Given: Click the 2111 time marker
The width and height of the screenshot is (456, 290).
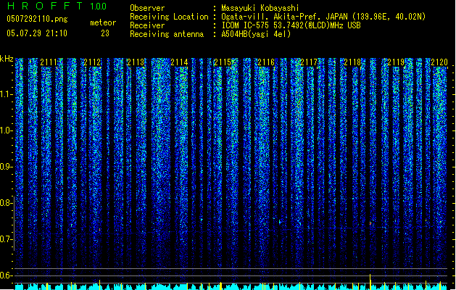Looking at the screenshot, I should pyautogui.click(x=49, y=62).
